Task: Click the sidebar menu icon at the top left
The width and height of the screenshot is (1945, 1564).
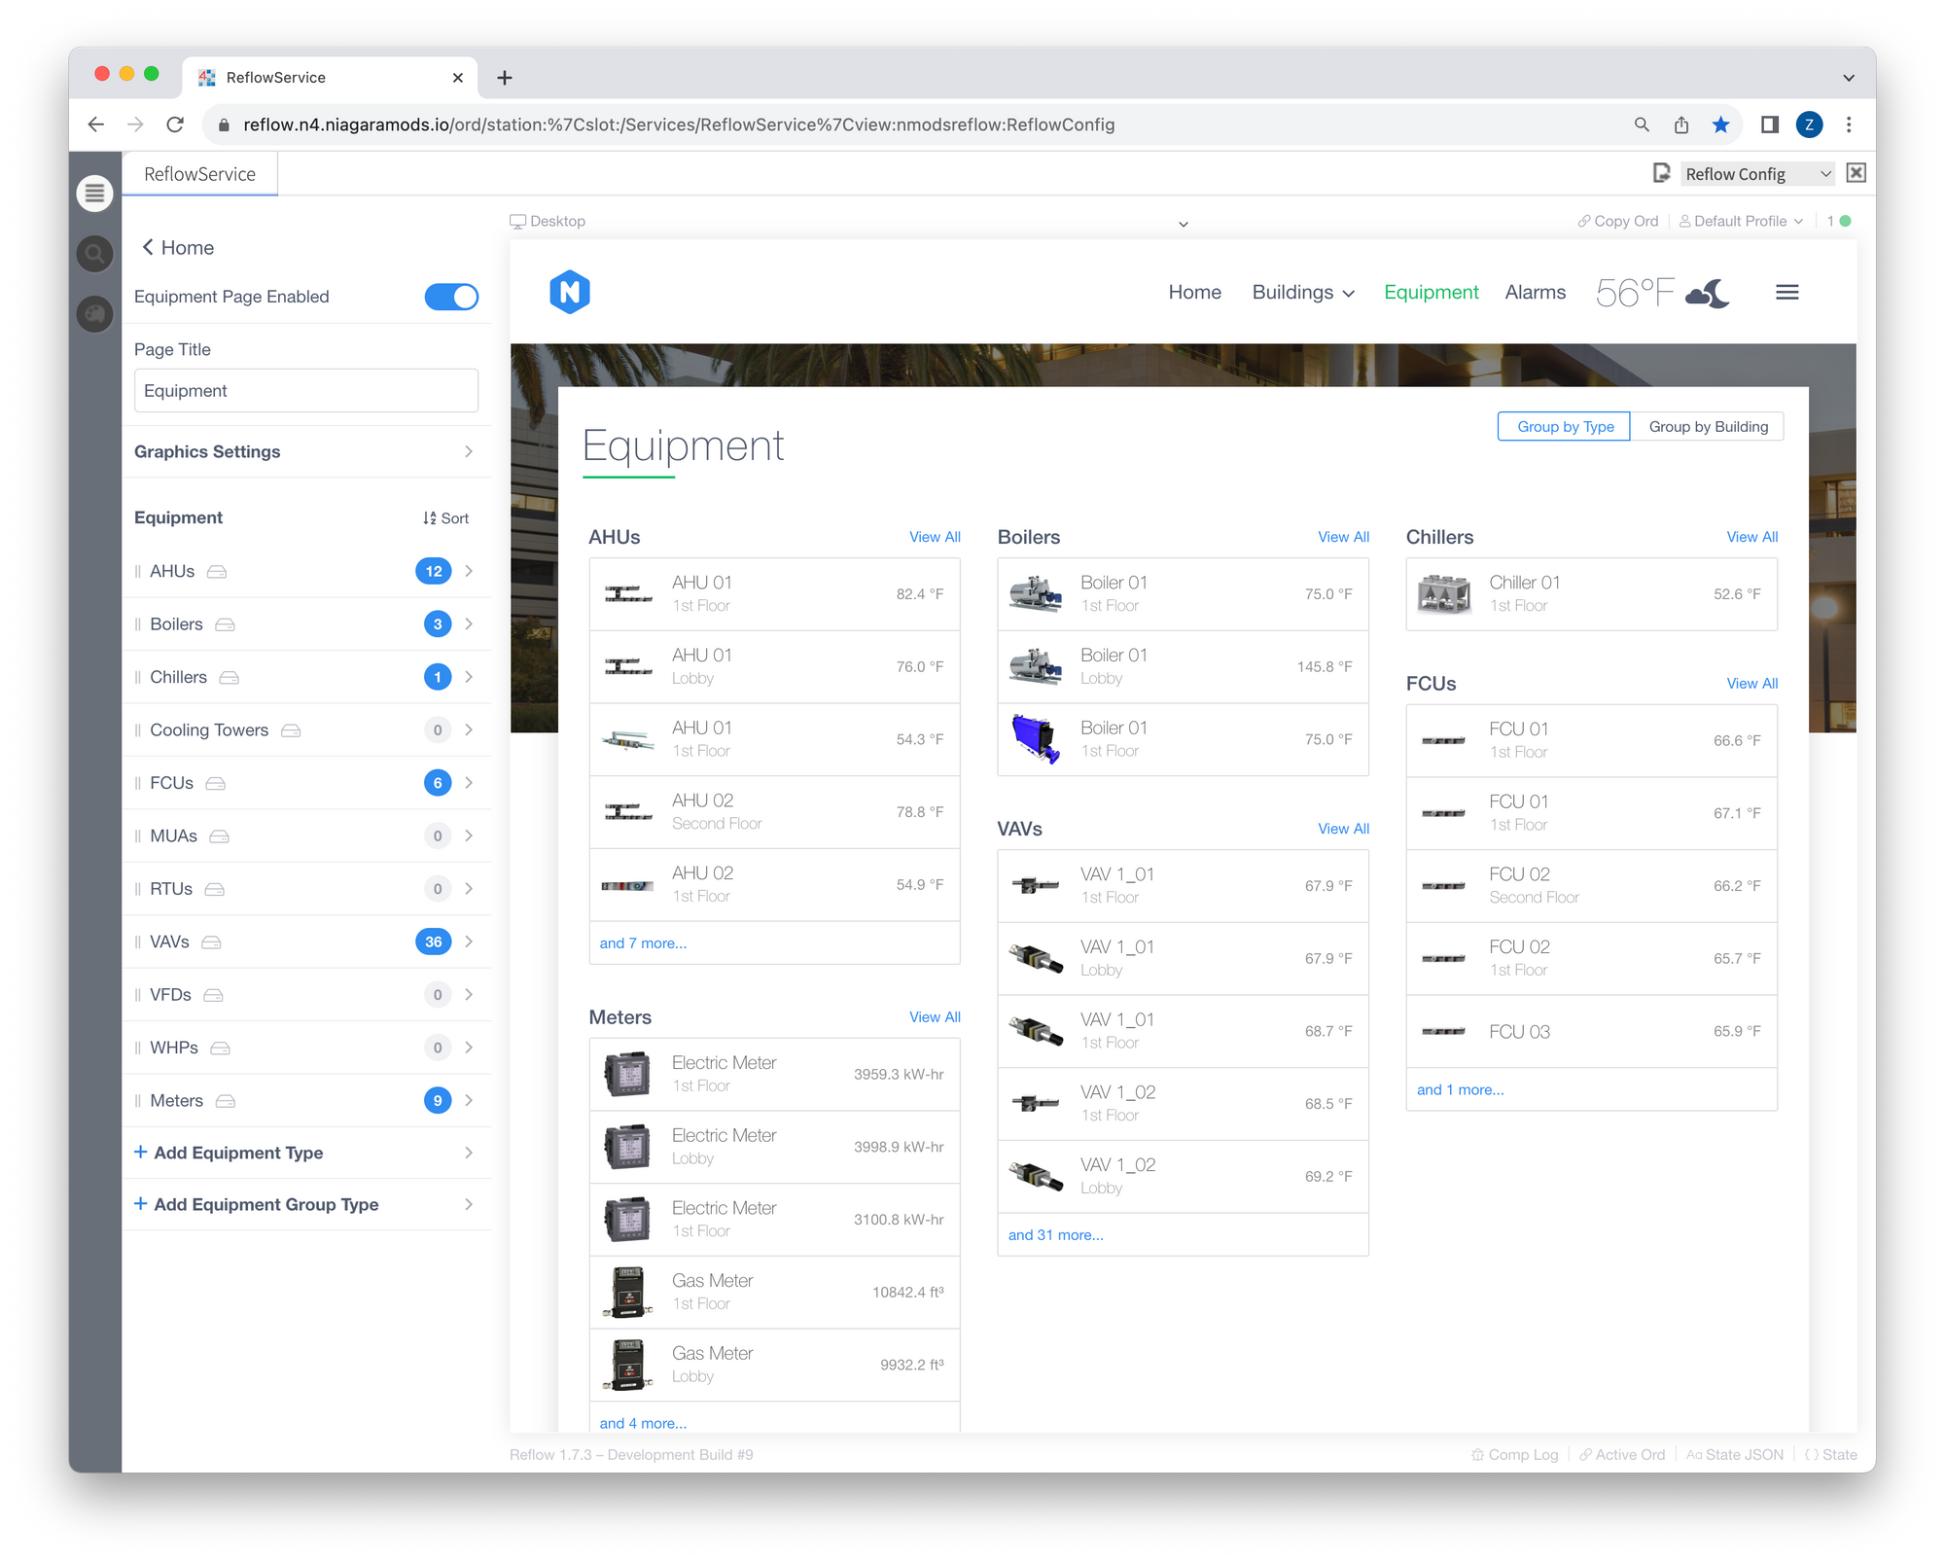Action: click(94, 194)
